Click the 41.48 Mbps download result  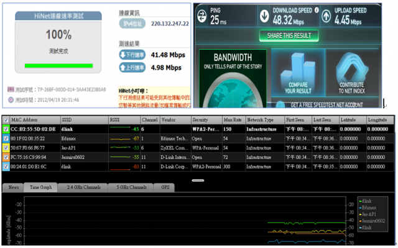[168, 55]
